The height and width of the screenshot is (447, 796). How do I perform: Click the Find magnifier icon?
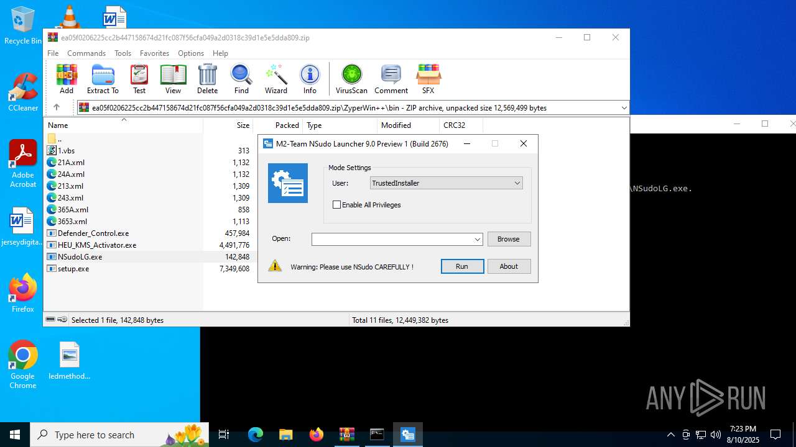(x=241, y=79)
